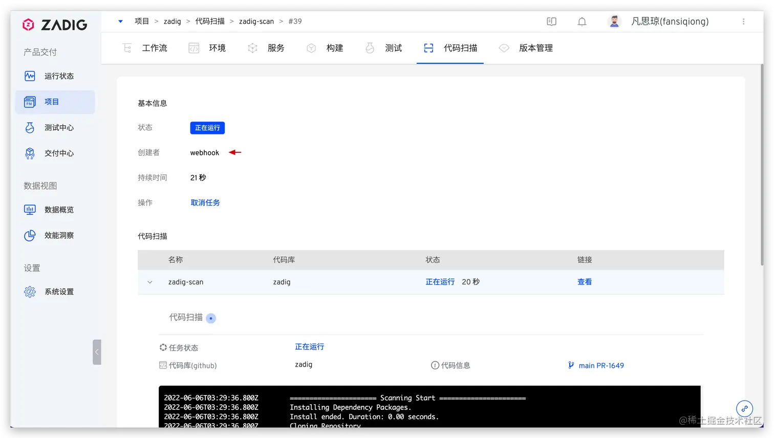Click the 工作流 tab icon
774x438 pixels.
click(x=127, y=48)
